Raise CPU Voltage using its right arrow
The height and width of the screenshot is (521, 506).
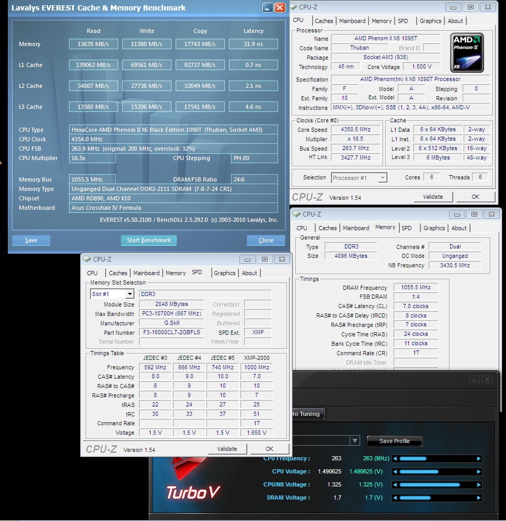point(479,471)
